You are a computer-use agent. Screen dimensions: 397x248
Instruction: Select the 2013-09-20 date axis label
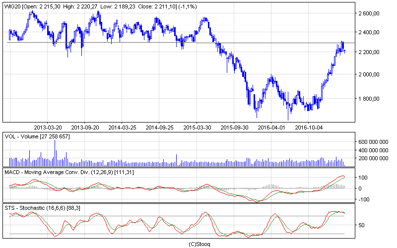click(x=85, y=127)
